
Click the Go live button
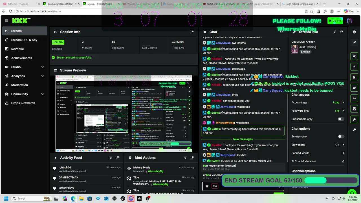click(335, 21)
